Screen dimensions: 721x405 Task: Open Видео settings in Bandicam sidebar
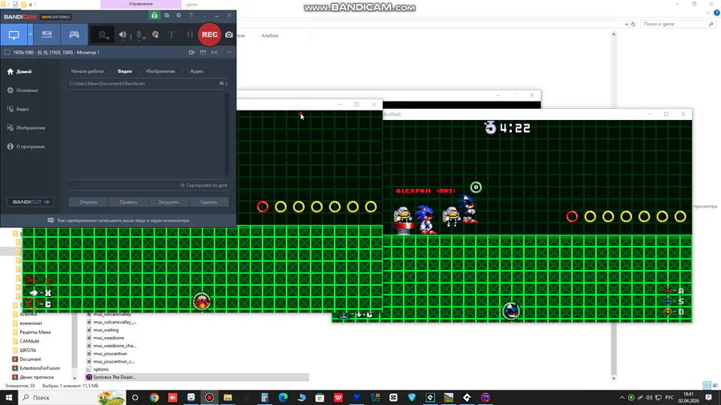pyautogui.click(x=18, y=110)
